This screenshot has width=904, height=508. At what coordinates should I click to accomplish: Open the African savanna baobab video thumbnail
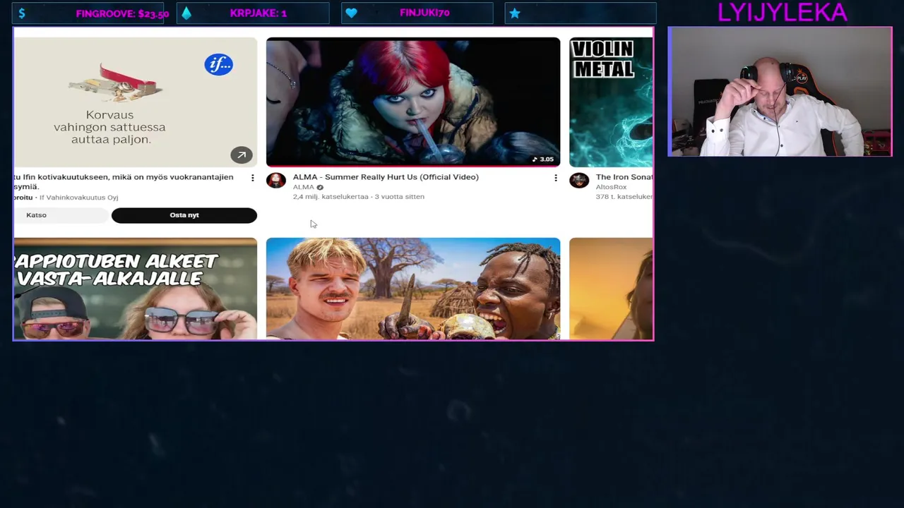pos(413,289)
